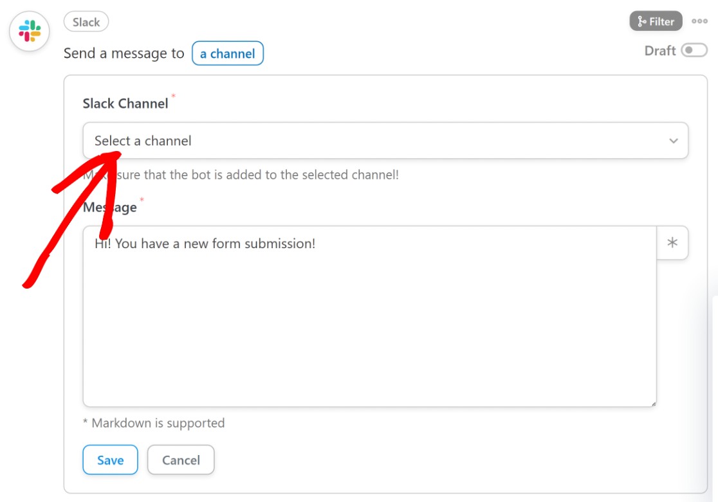The height and width of the screenshot is (502, 718).
Task: Open the three-dot more options menu
Action: [x=699, y=21]
